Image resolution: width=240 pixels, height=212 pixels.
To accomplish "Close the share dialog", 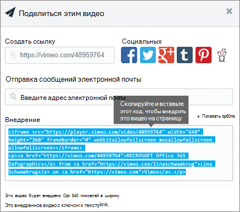I will (x=229, y=12).
